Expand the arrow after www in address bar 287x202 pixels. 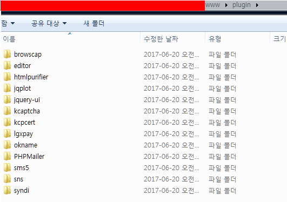point(226,5)
